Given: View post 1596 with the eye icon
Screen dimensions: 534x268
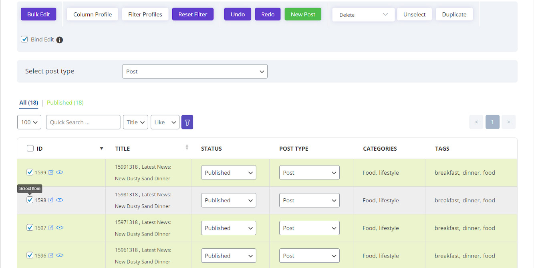Looking at the screenshot, I should click(x=60, y=255).
